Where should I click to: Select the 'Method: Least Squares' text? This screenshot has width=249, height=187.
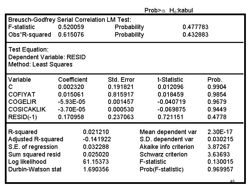pos(40,64)
